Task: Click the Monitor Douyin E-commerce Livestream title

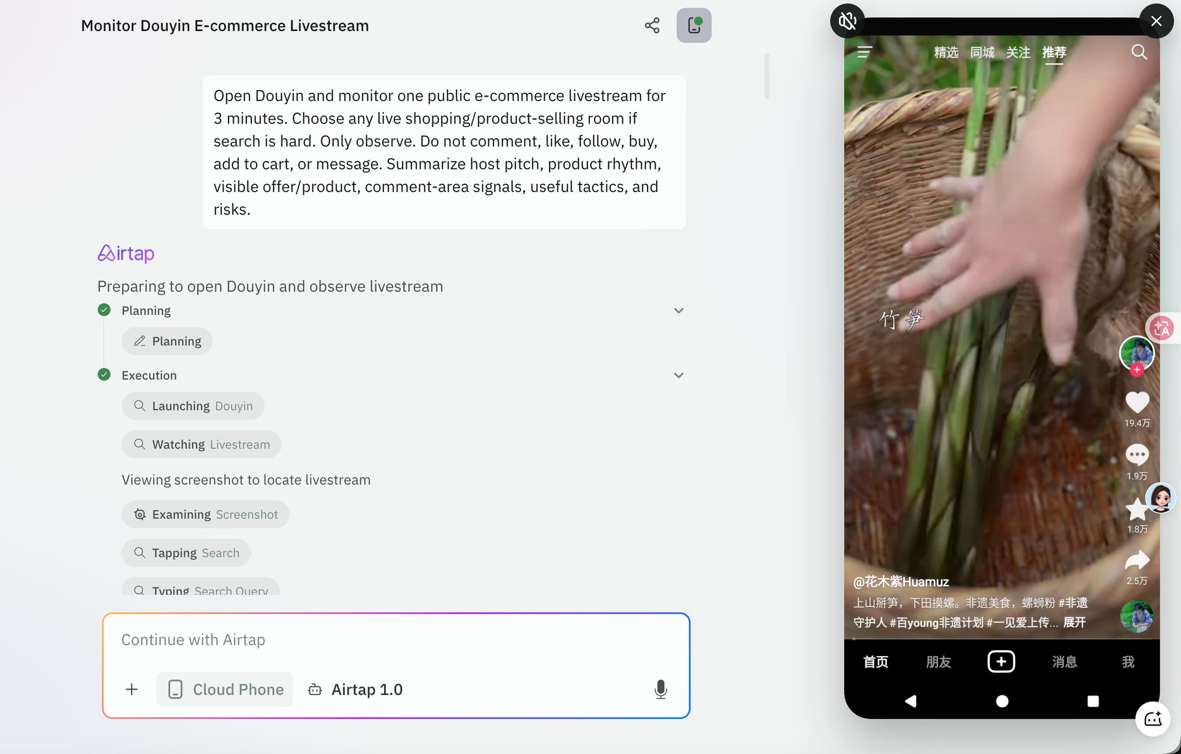Action: (x=225, y=26)
